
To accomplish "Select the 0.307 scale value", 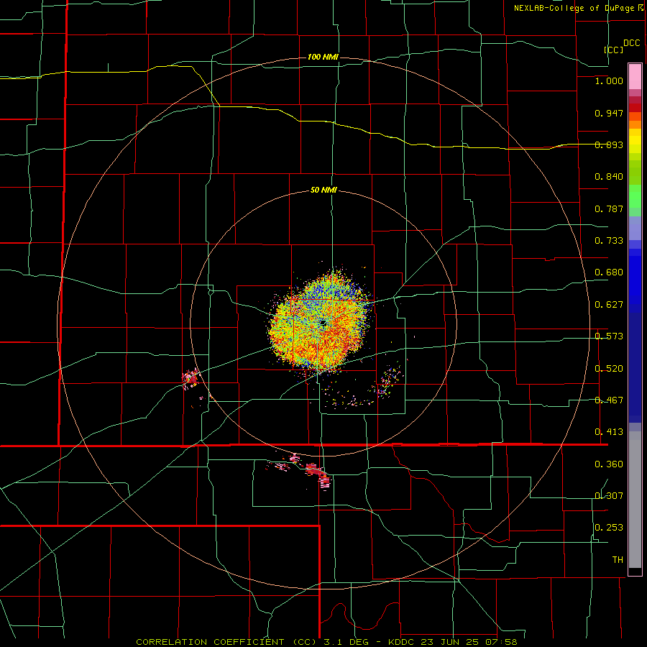I will pos(609,495).
